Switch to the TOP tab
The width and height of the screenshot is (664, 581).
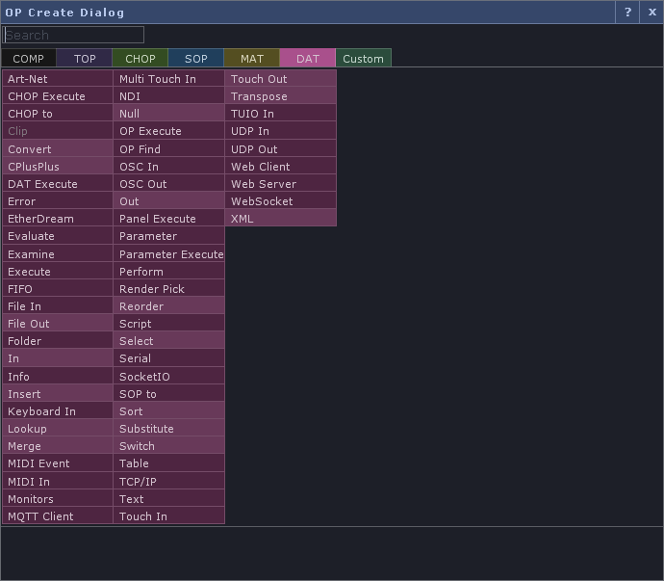point(85,59)
